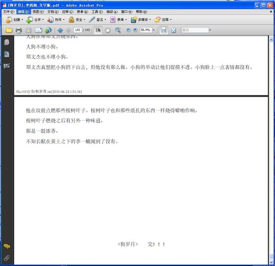Go to previous page with up arrow

(60, 30)
